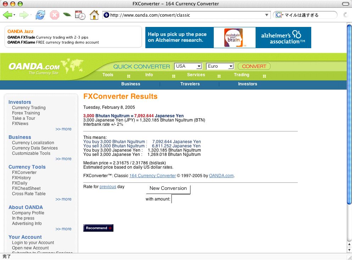The height and width of the screenshot is (260, 352).
Task: Open Cross Rate Table link
Action: click(x=29, y=194)
